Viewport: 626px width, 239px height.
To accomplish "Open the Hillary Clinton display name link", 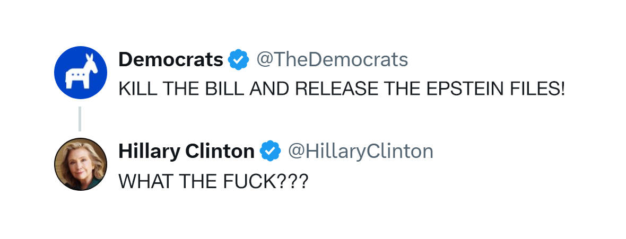I will [x=186, y=152].
